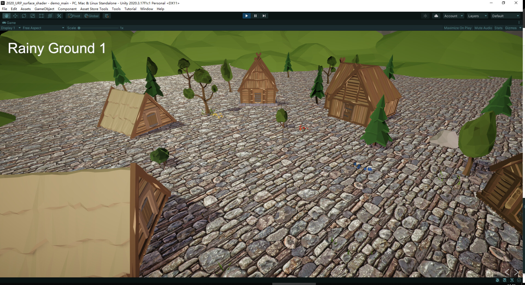This screenshot has height=285, width=525.
Task: Open the Default layout dropdown
Action: (x=504, y=16)
